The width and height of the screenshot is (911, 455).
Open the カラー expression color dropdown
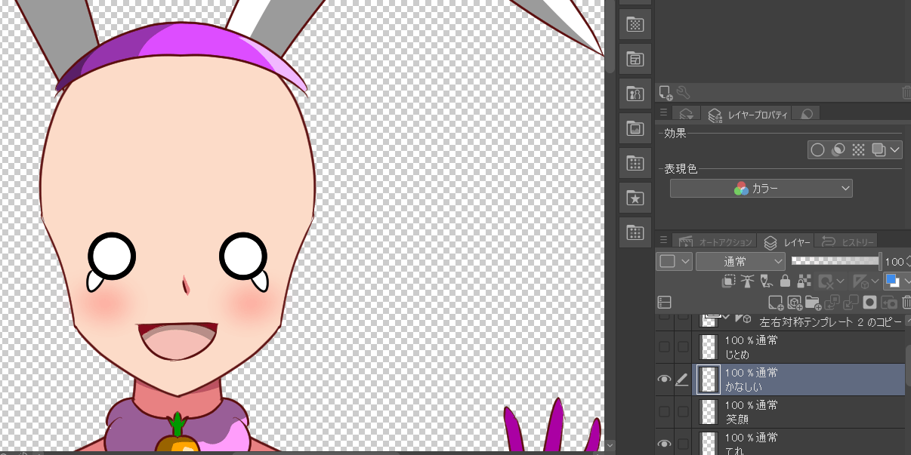click(x=761, y=189)
